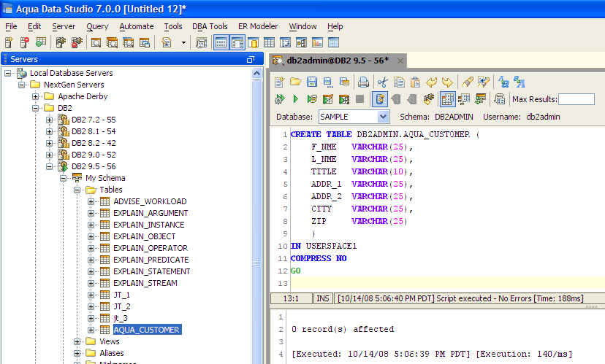Viewport: 605px width, 364px height.
Task: Select the EXPLAIN_PREDICATE table
Action: (x=151, y=260)
